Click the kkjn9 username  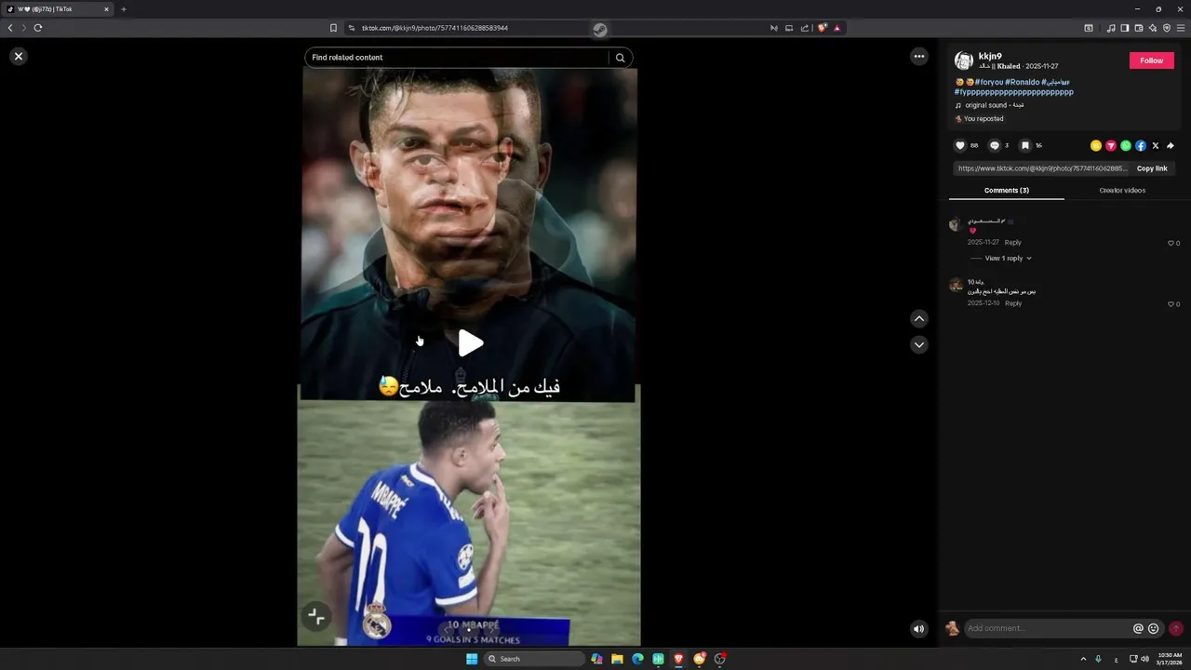point(990,57)
